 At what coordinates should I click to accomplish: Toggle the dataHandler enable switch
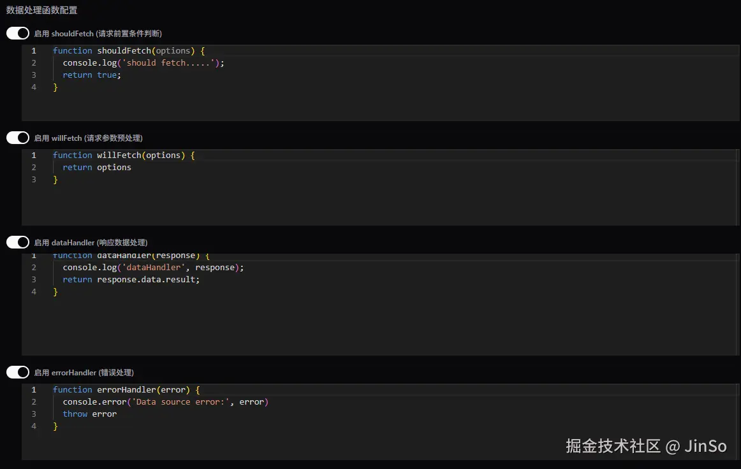pyautogui.click(x=18, y=242)
